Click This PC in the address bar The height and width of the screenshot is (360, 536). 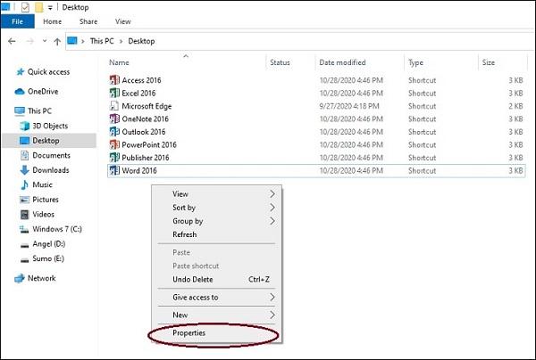click(x=102, y=41)
